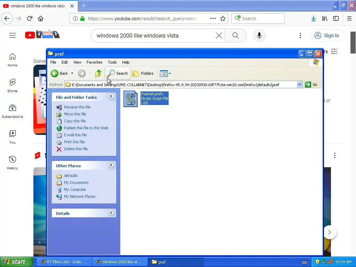
Task: Click the Firefox reload button
Action: click(x=30, y=18)
